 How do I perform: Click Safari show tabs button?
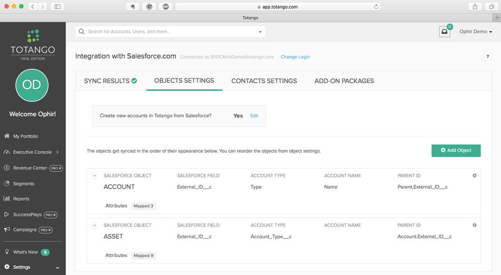[492, 6]
